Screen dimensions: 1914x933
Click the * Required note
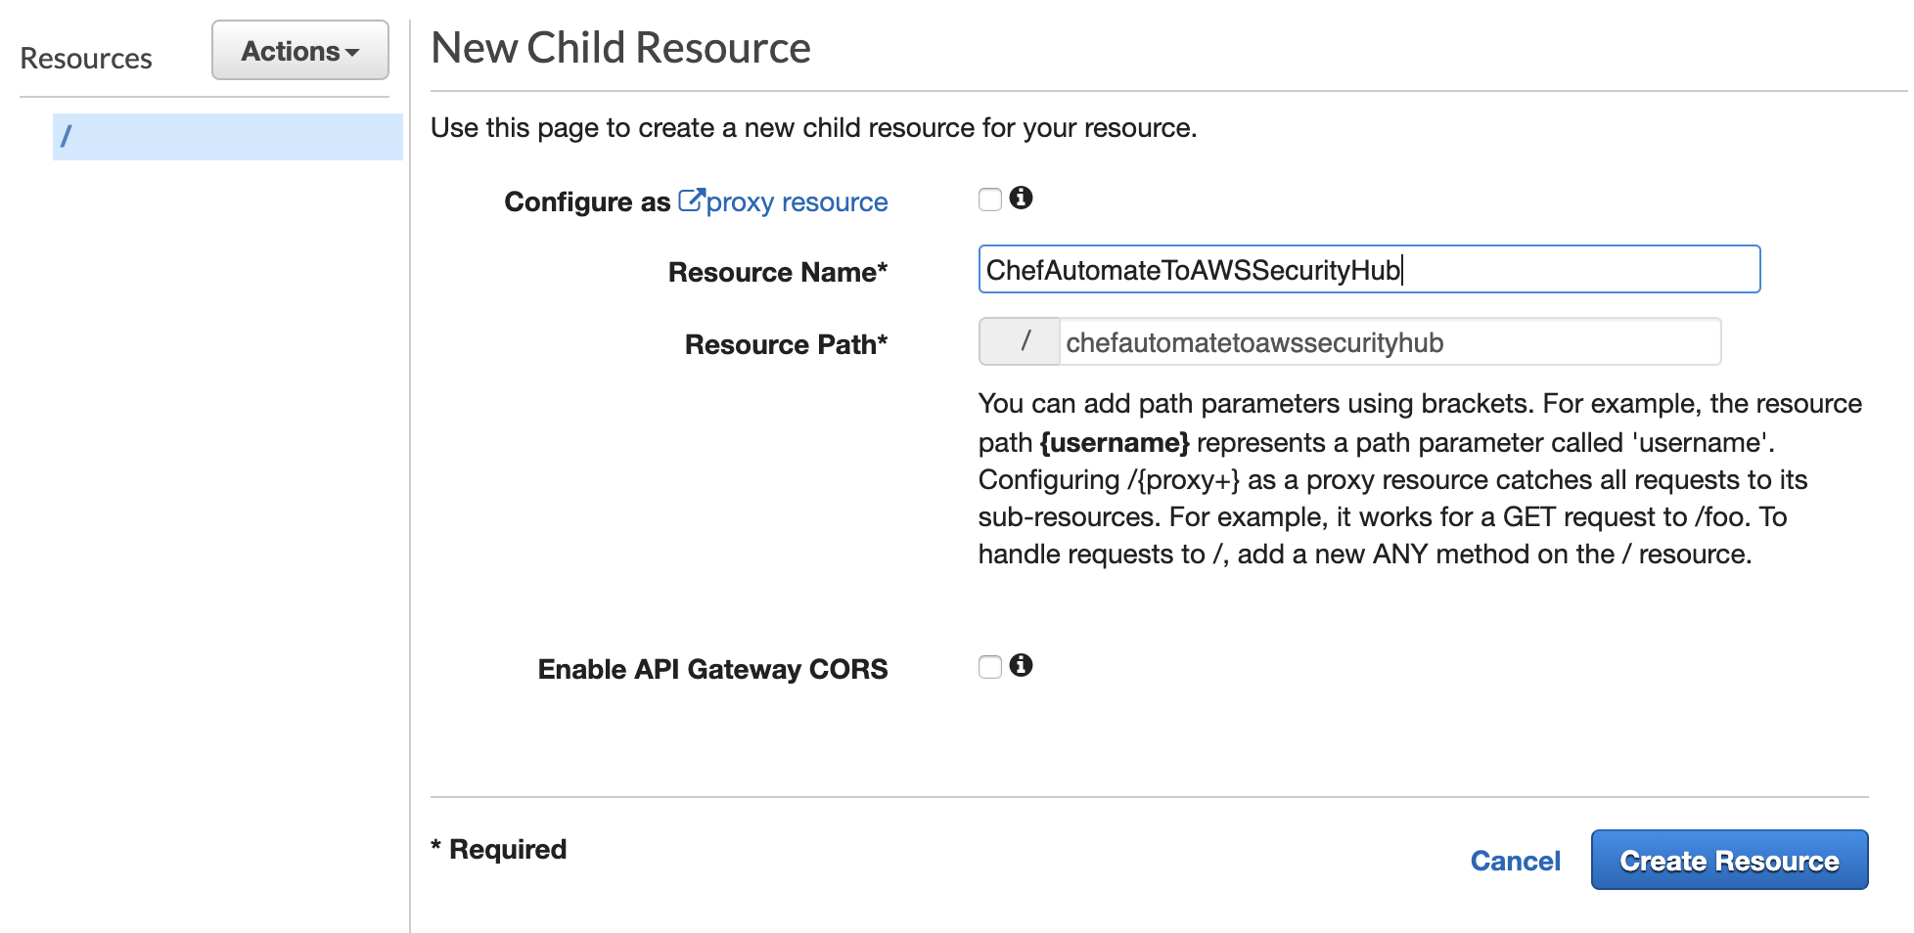[x=499, y=849]
